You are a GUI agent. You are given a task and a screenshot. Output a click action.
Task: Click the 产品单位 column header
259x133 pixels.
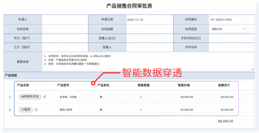point(103,85)
